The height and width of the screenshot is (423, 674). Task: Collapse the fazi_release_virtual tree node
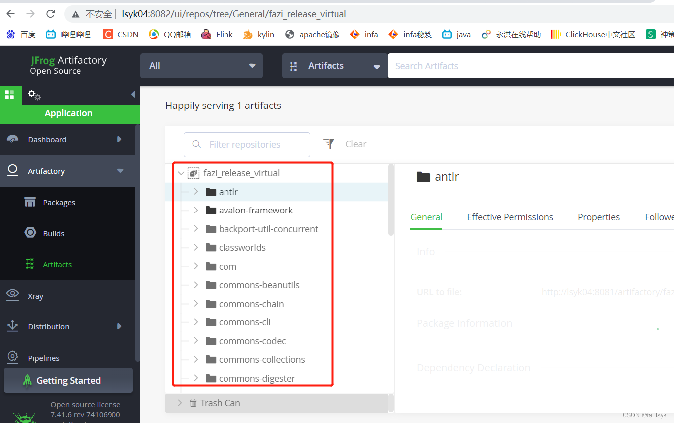[x=181, y=173]
